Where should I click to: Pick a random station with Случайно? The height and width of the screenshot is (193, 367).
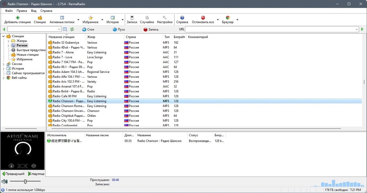[x=147, y=18]
